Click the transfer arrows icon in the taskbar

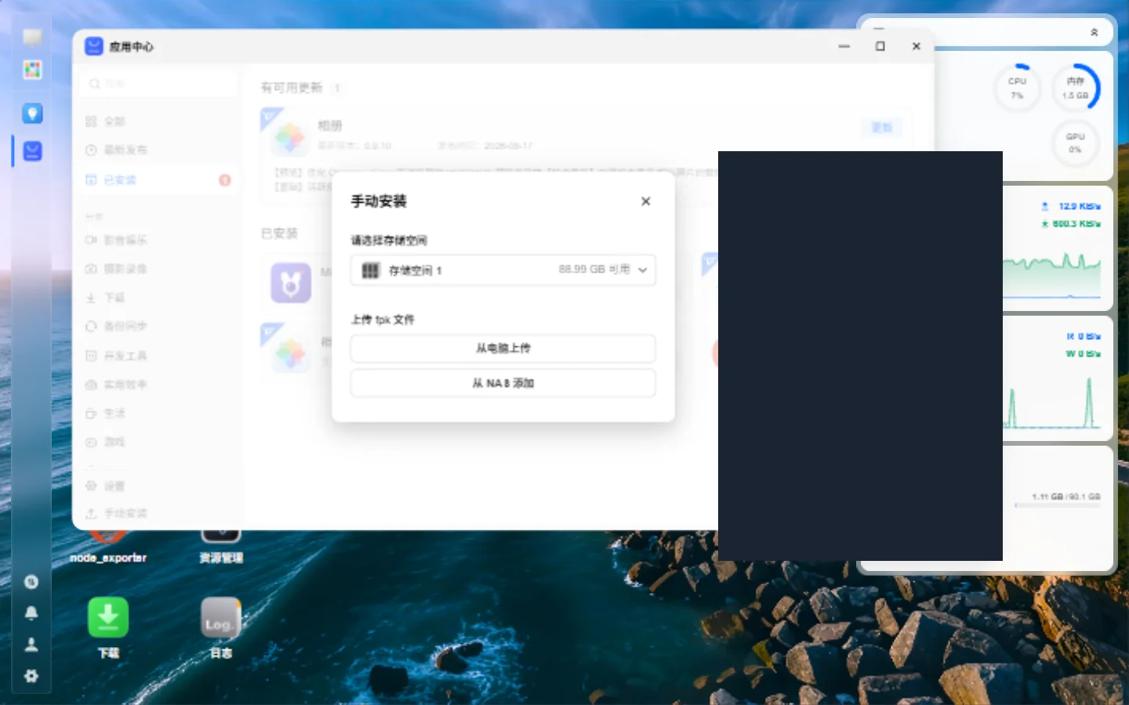[31, 582]
